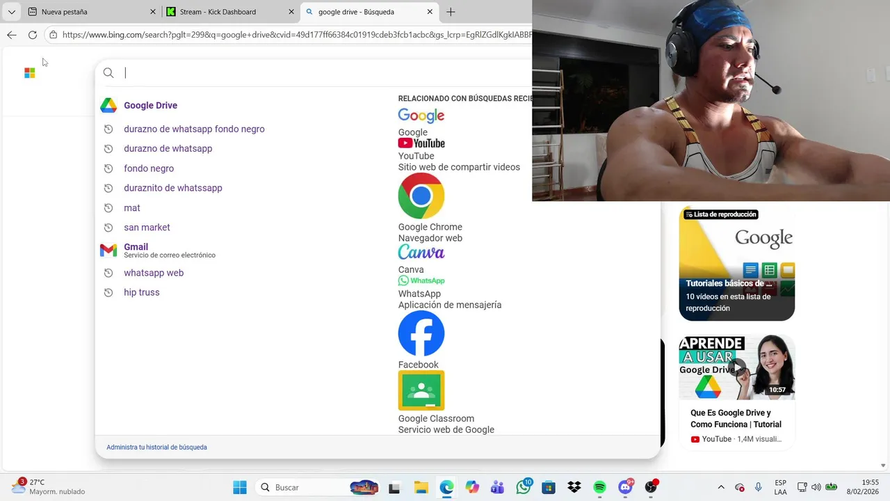890x501 pixels.
Task: Click the Facebook logo related search
Action: click(421, 333)
